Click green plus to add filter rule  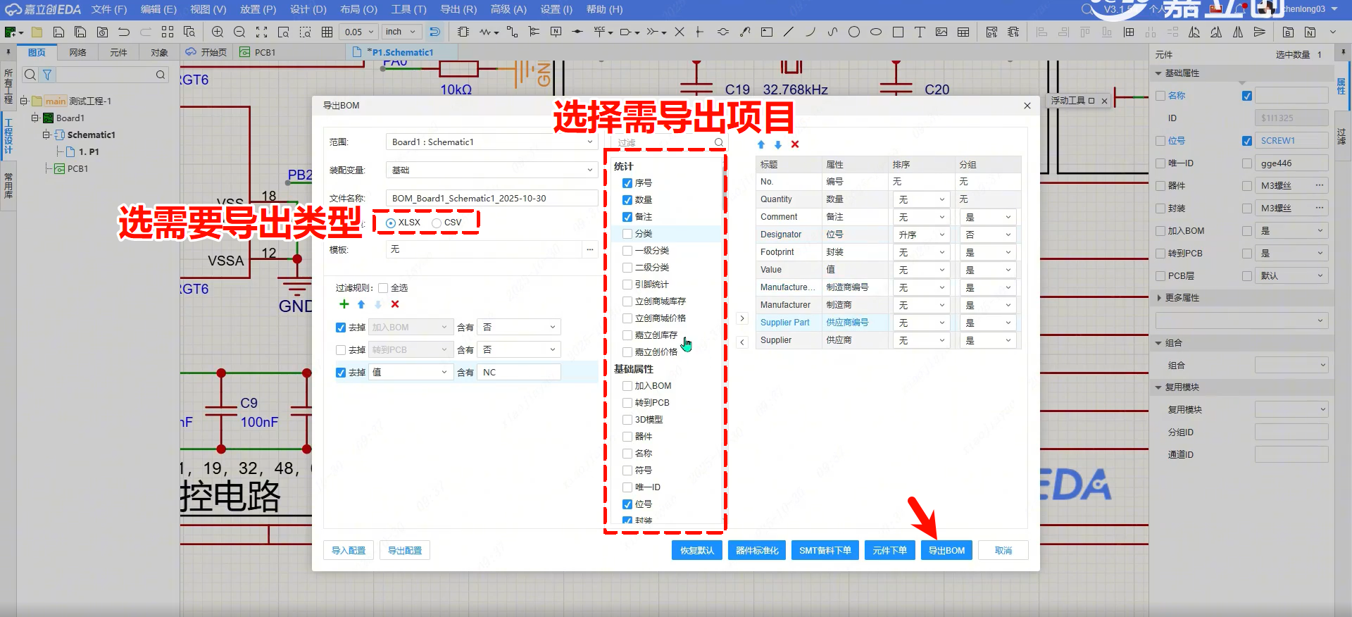click(344, 304)
